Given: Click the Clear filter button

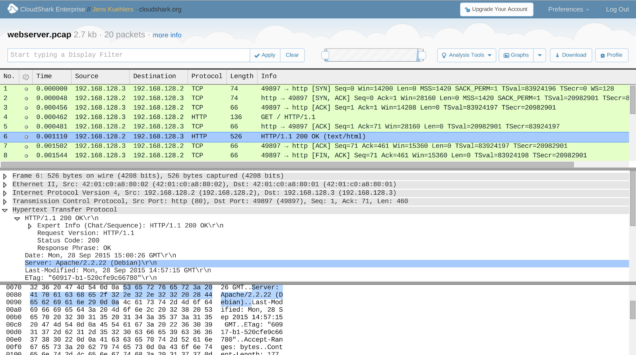Looking at the screenshot, I should coord(292,55).
